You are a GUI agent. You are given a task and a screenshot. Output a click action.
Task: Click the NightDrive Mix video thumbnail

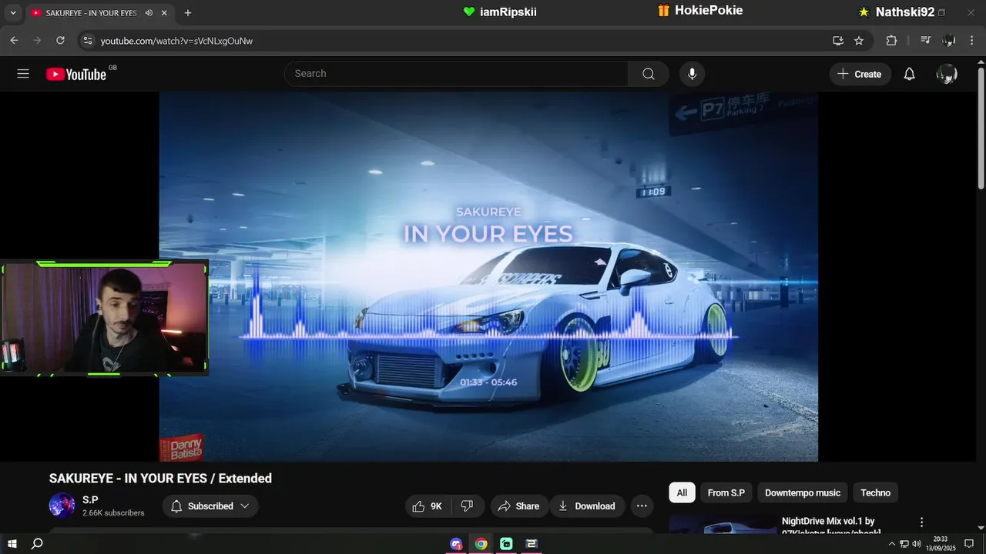[723, 524]
